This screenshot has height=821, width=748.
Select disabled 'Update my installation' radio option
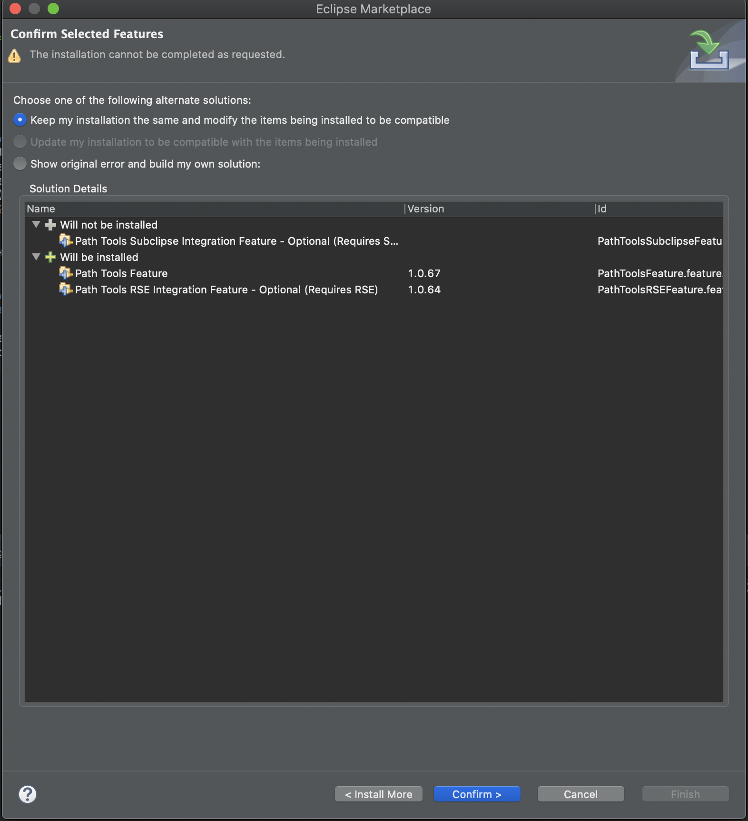point(20,142)
